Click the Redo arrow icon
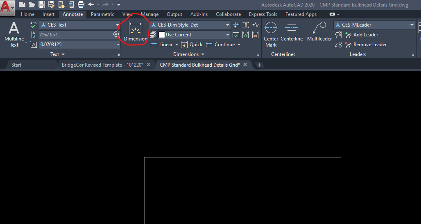421x224 pixels. (x=106, y=4)
